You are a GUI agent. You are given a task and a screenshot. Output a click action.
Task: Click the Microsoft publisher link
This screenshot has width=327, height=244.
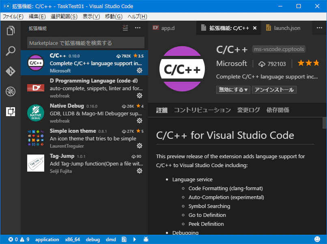(x=232, y=64)
